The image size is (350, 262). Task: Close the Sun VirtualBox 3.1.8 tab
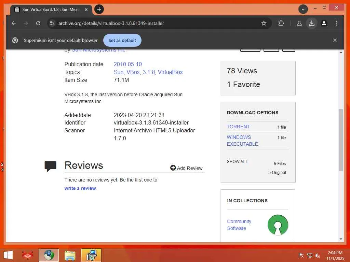coord(86,10)
